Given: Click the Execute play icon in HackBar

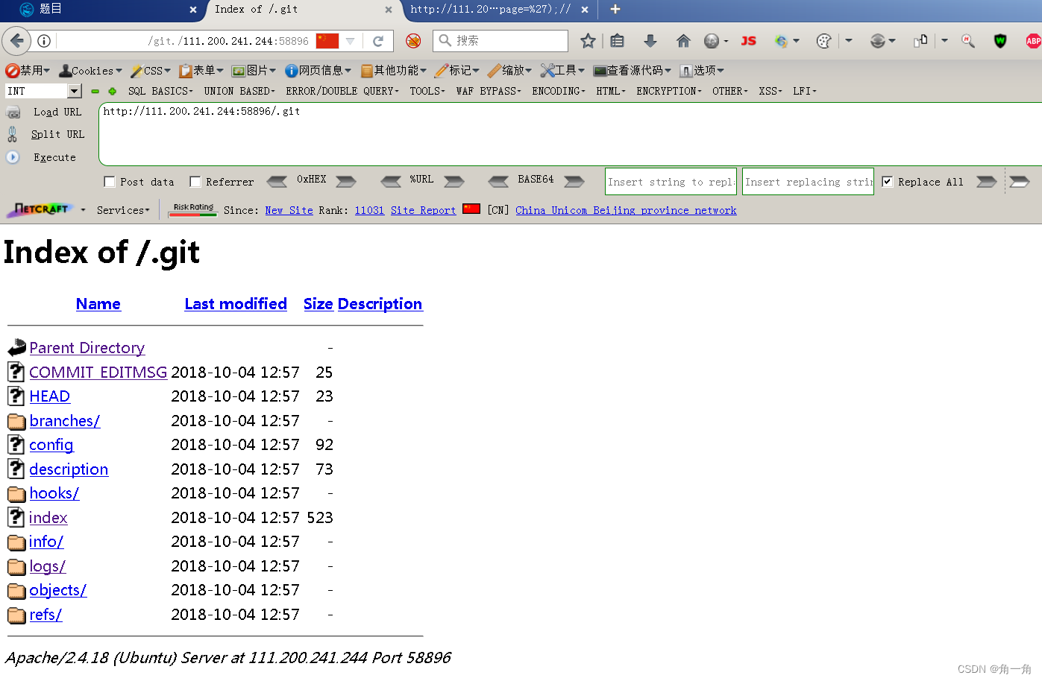Looking at the screenshot, I should point(13,157).
